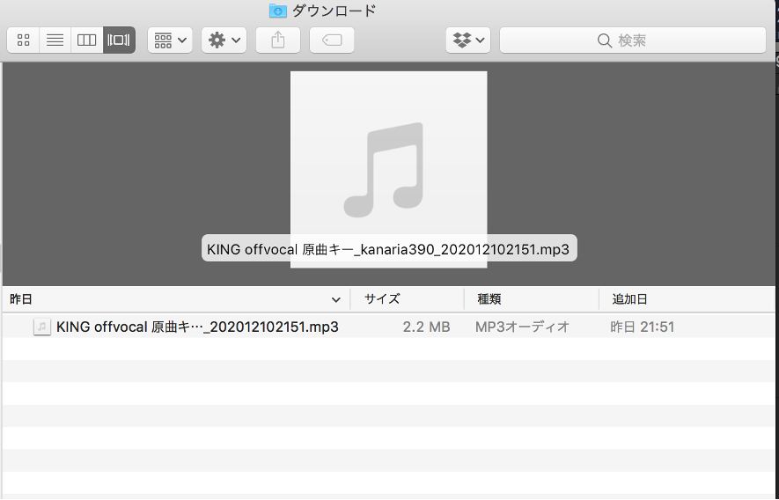This screenshot has width=779, height=500.
Task: Sort by the 昨日 name column header
Action: coord(176,299)
